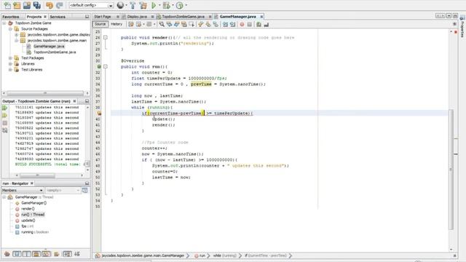Image resolution: width=466 pixels, height=262 pixels.
Task: Click the Profile Project clock icon
Action: pos(179,5)
